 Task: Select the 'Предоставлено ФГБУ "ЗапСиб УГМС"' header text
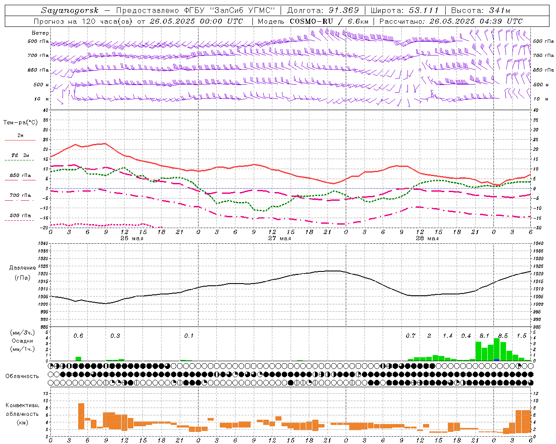[195, 10]
